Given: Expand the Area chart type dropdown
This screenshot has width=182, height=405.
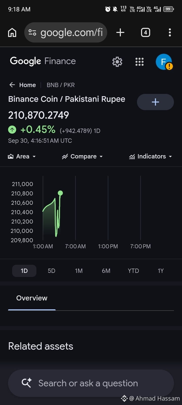Looking at the screenshot, I should click(22, 156).
